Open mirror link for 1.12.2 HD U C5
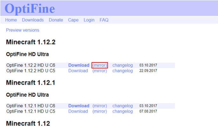This screenshot has width=218, height=130. (100, 71)
